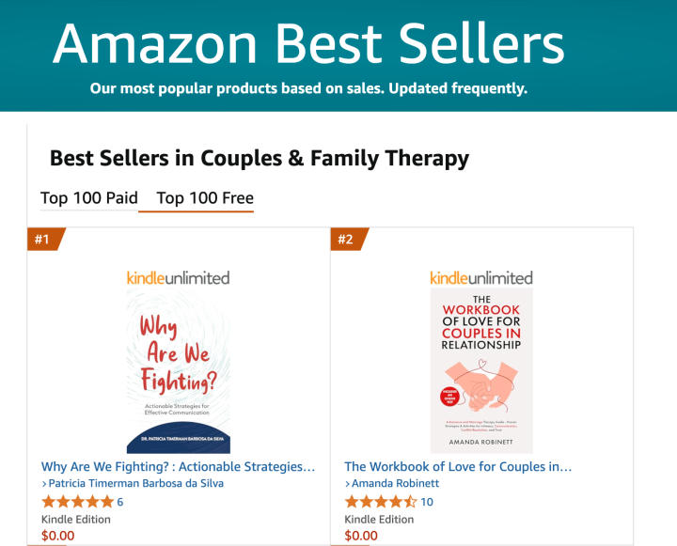Viewport: 677px width, 546px height.
Task: Select the Top 100 Free tab
Action: 205,197
